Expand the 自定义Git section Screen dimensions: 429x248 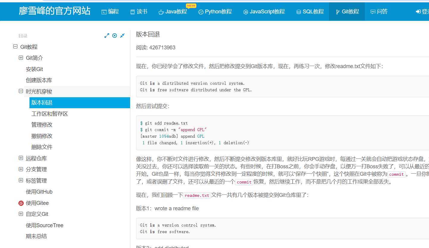point(21,214)
